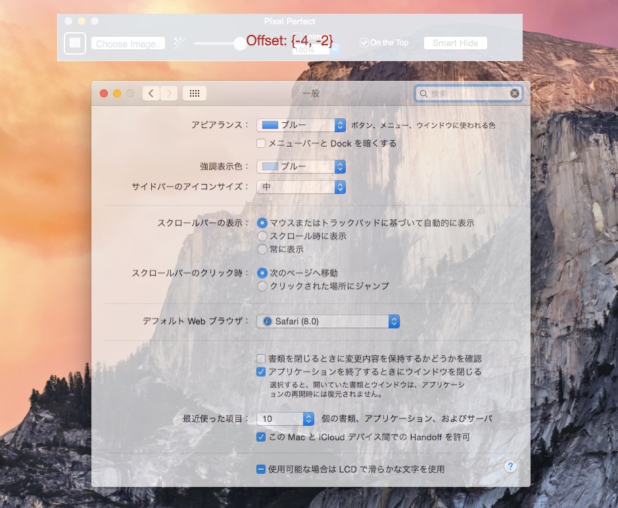Click the magnifier icon in the search field
The height and width of the screenshot is (508, 618).
(423, 93)
